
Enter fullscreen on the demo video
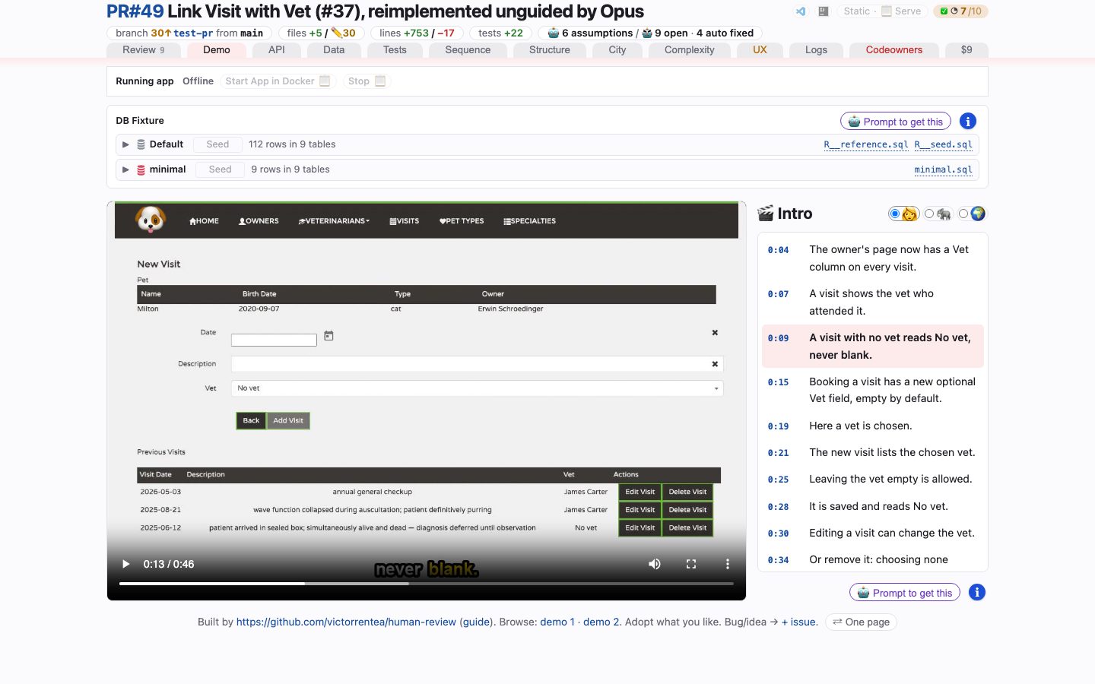click(x=691, y=564)
